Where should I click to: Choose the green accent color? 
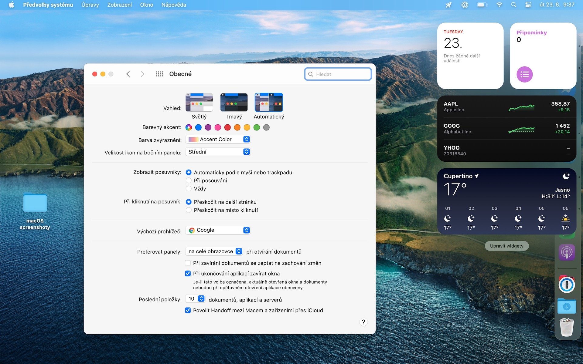coord(257,127)
